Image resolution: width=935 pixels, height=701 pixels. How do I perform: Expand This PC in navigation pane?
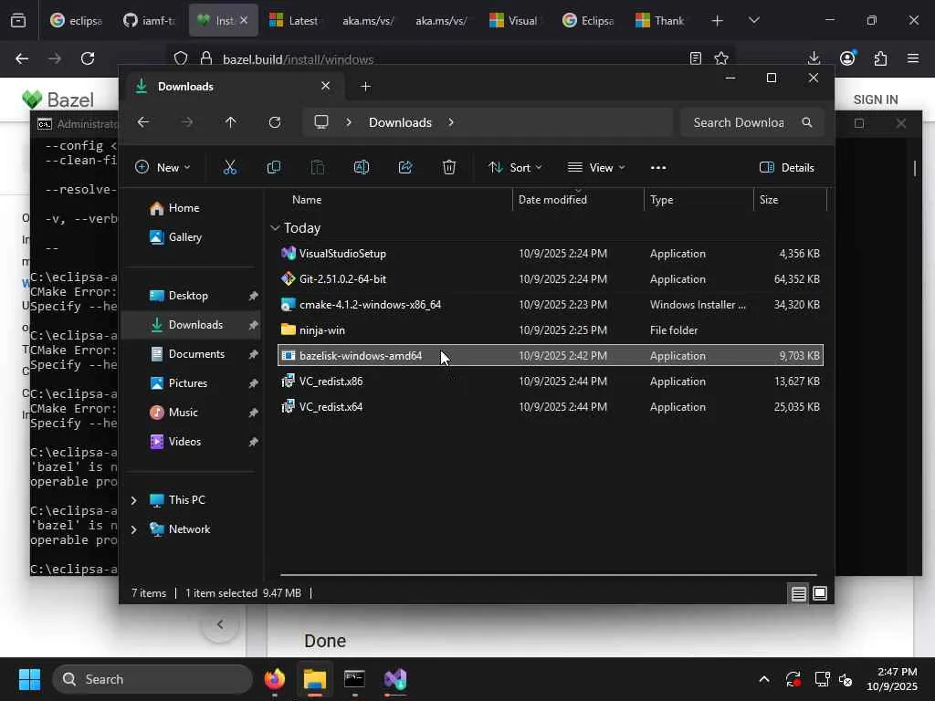coord(134,500)
